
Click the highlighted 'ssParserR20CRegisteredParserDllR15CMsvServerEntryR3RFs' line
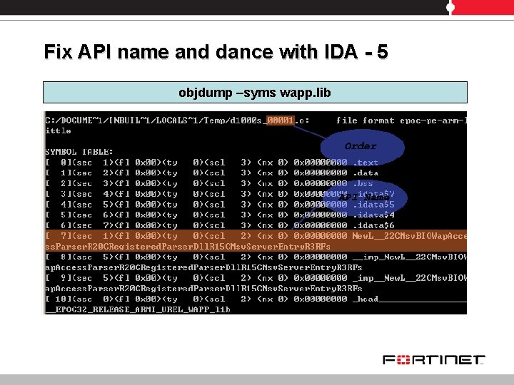(188, 247)
